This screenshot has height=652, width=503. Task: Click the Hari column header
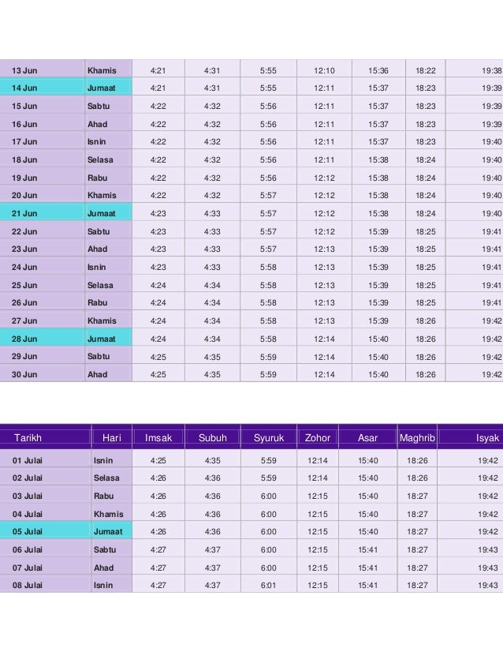pos(112,437)
